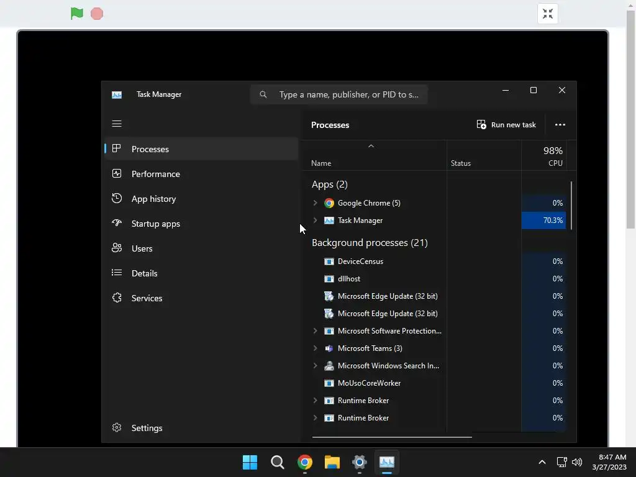
Task: Open Settings gear on the taskbar
Action: tap(360, 462)
